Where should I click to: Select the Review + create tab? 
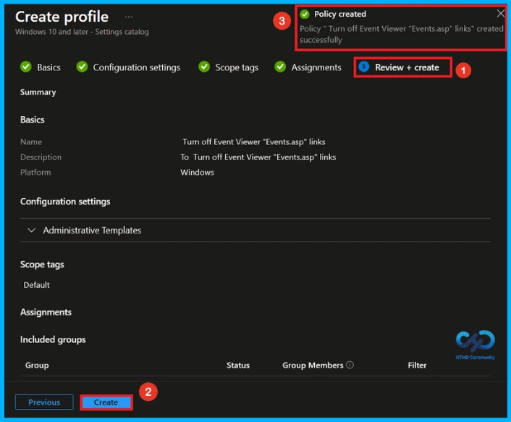[407, 67]
